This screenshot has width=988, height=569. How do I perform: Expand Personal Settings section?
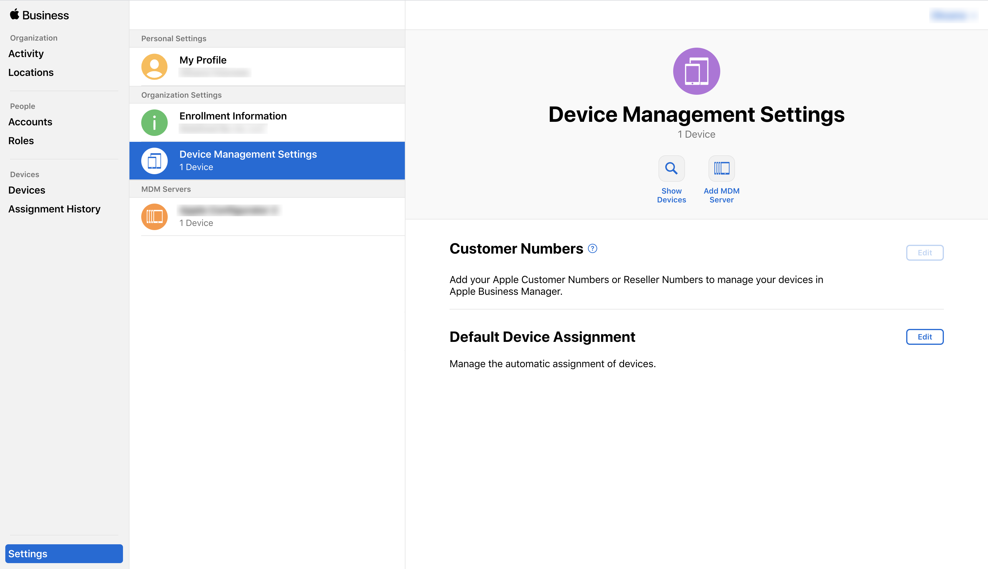[173, 38]
